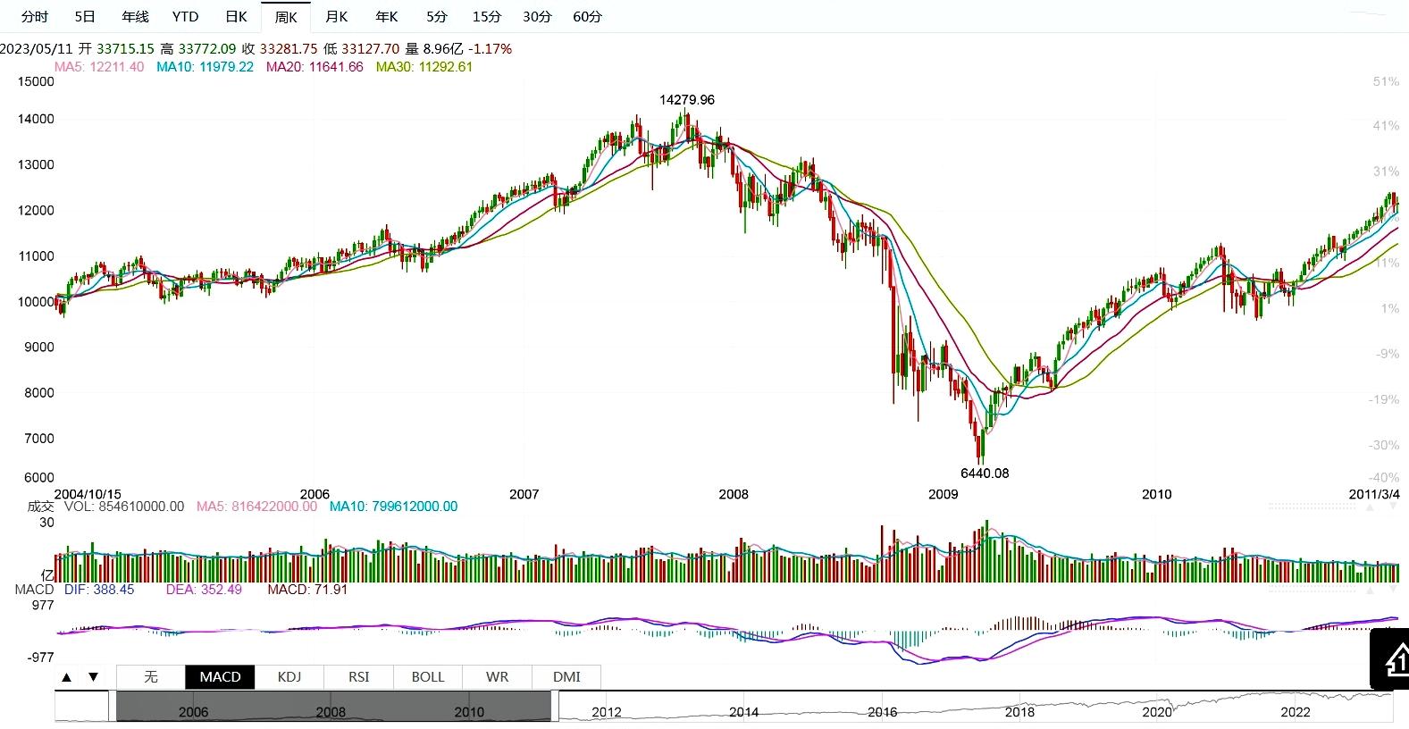Switch to YTD view

coord(185,17)
